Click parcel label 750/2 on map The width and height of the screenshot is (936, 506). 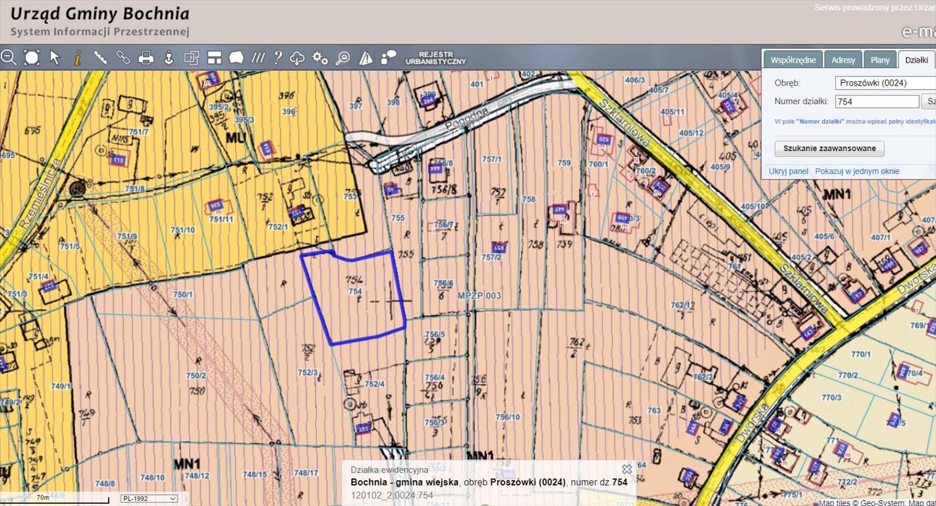coord(196,376)
